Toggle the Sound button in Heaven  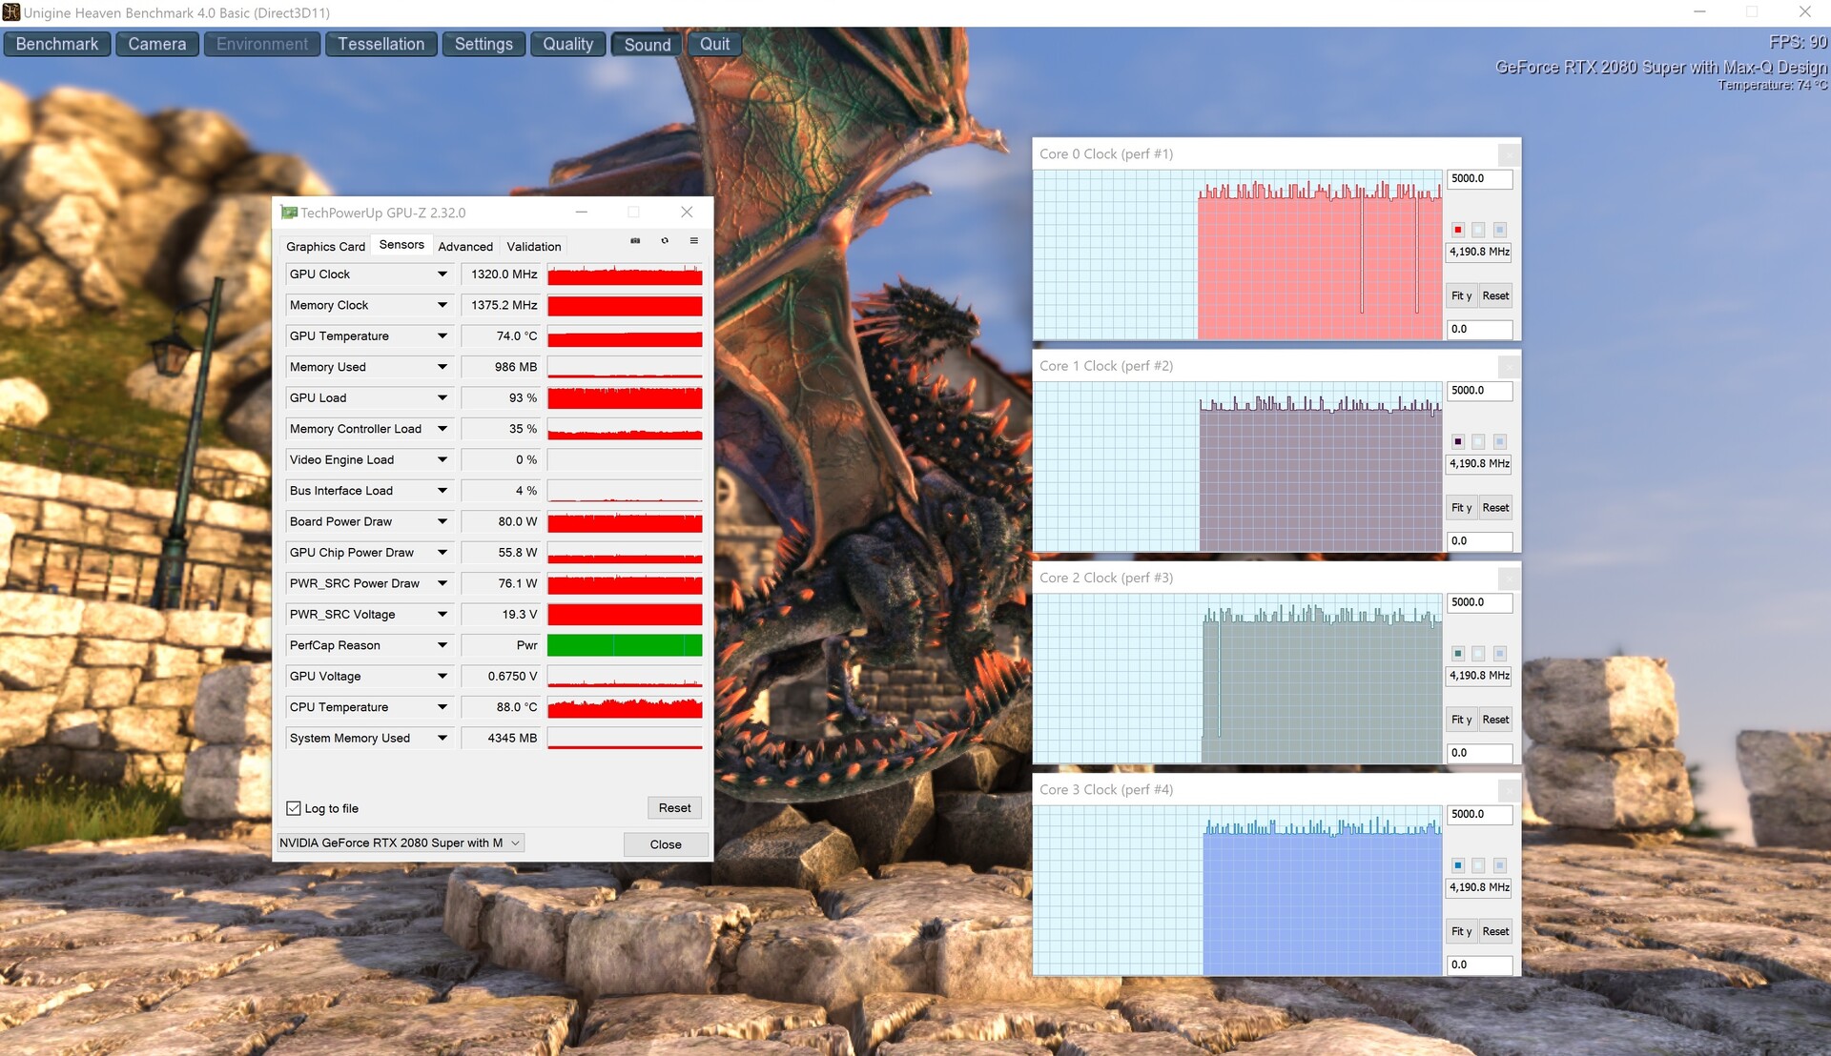(x=647, y=45)
